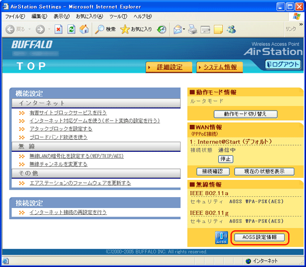
Task: Go to the Home page icon
Action: click(84, 30)
